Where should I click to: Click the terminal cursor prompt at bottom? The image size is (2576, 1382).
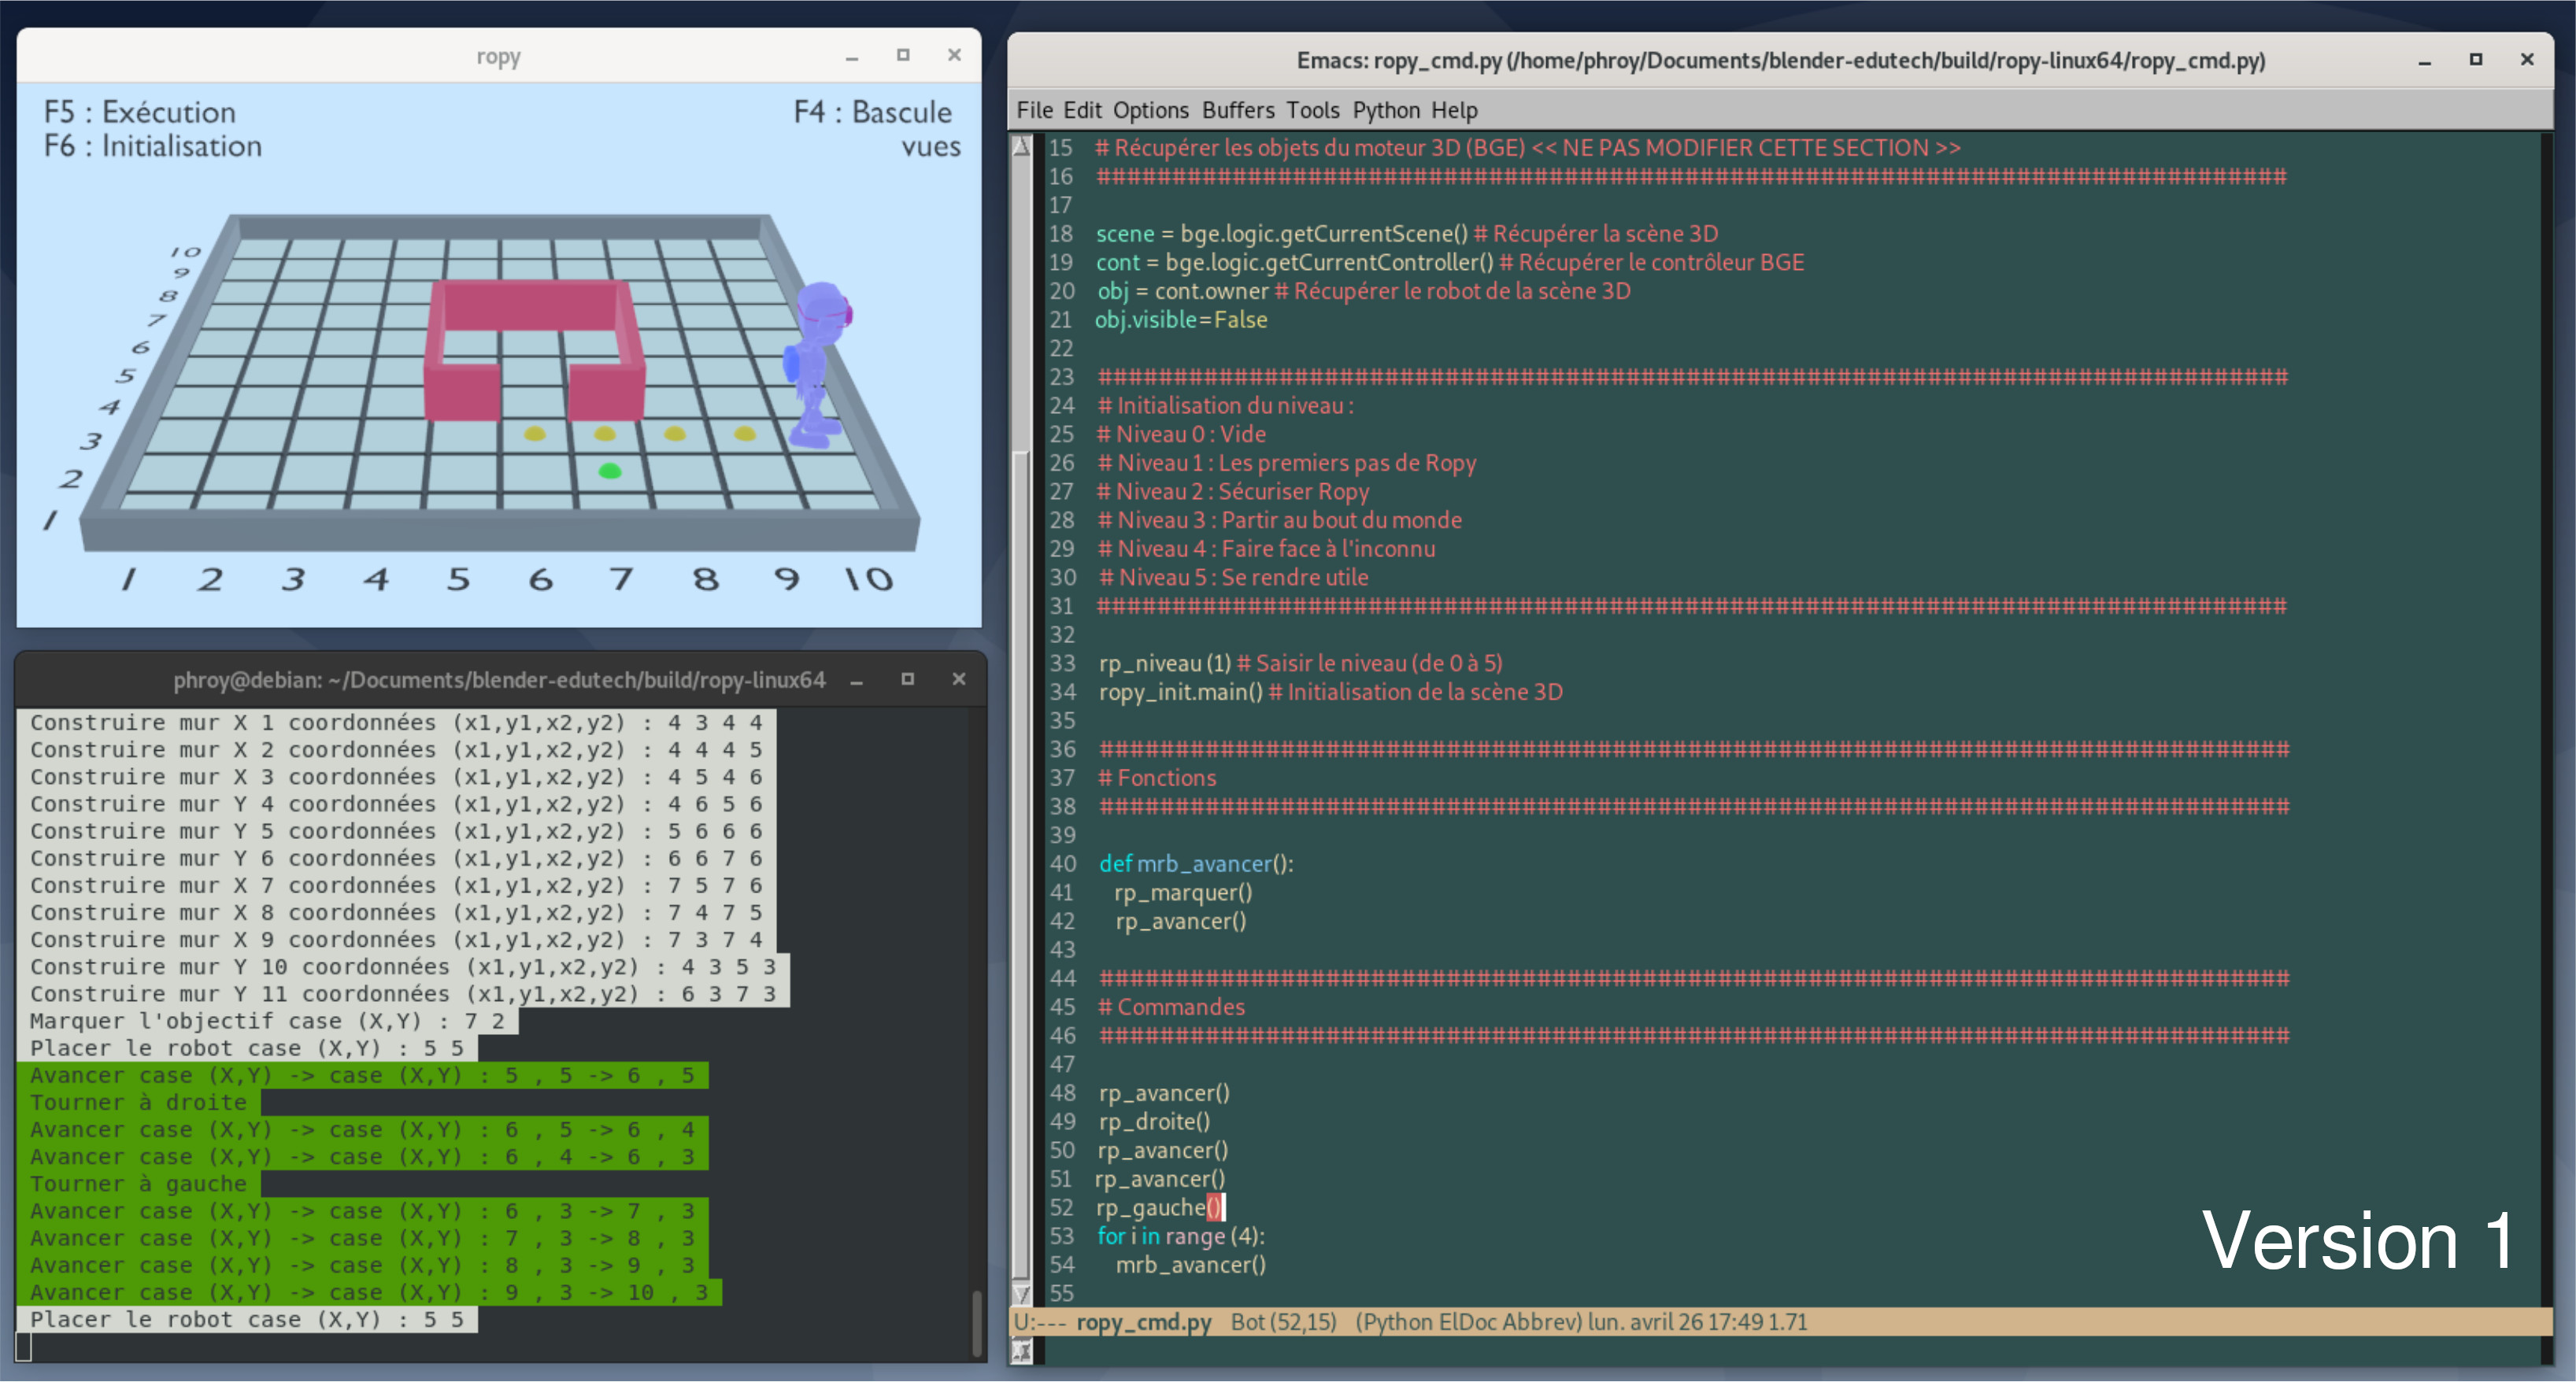[24, 1348]
